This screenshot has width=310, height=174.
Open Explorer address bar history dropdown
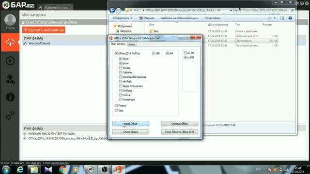click(231, 11)
